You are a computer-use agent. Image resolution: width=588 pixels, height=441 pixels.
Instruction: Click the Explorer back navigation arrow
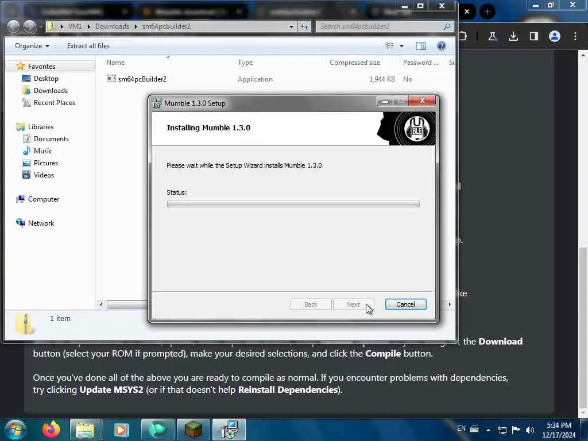14,26
